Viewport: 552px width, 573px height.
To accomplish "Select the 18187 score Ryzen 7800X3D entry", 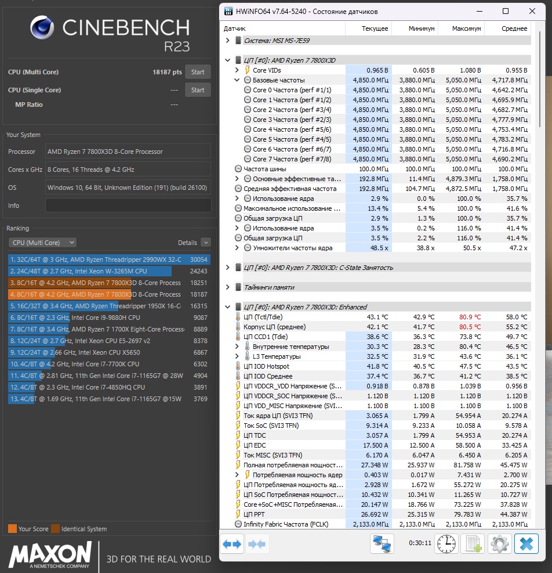I will click(x=109, y=294).
